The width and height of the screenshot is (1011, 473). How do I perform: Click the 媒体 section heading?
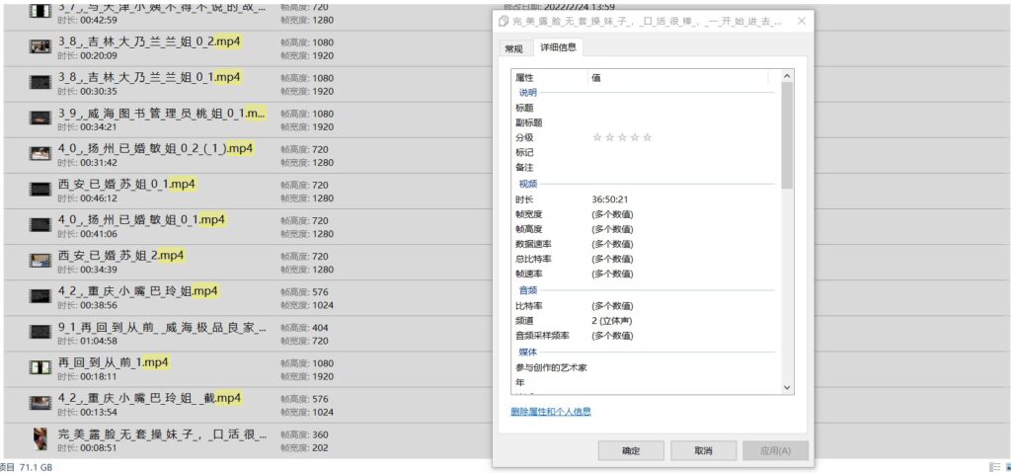(x=528, y=353)
